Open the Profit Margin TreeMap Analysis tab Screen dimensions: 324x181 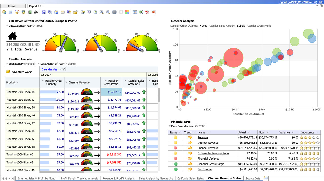pyautogui.click(x=79, y=178)
